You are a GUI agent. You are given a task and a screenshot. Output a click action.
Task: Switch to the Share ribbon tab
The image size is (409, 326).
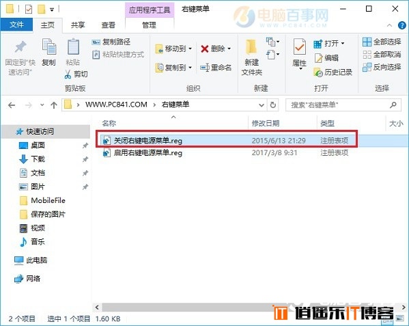pos(78,25)
